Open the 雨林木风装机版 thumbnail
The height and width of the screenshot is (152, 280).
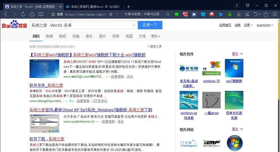pos(234,100)
